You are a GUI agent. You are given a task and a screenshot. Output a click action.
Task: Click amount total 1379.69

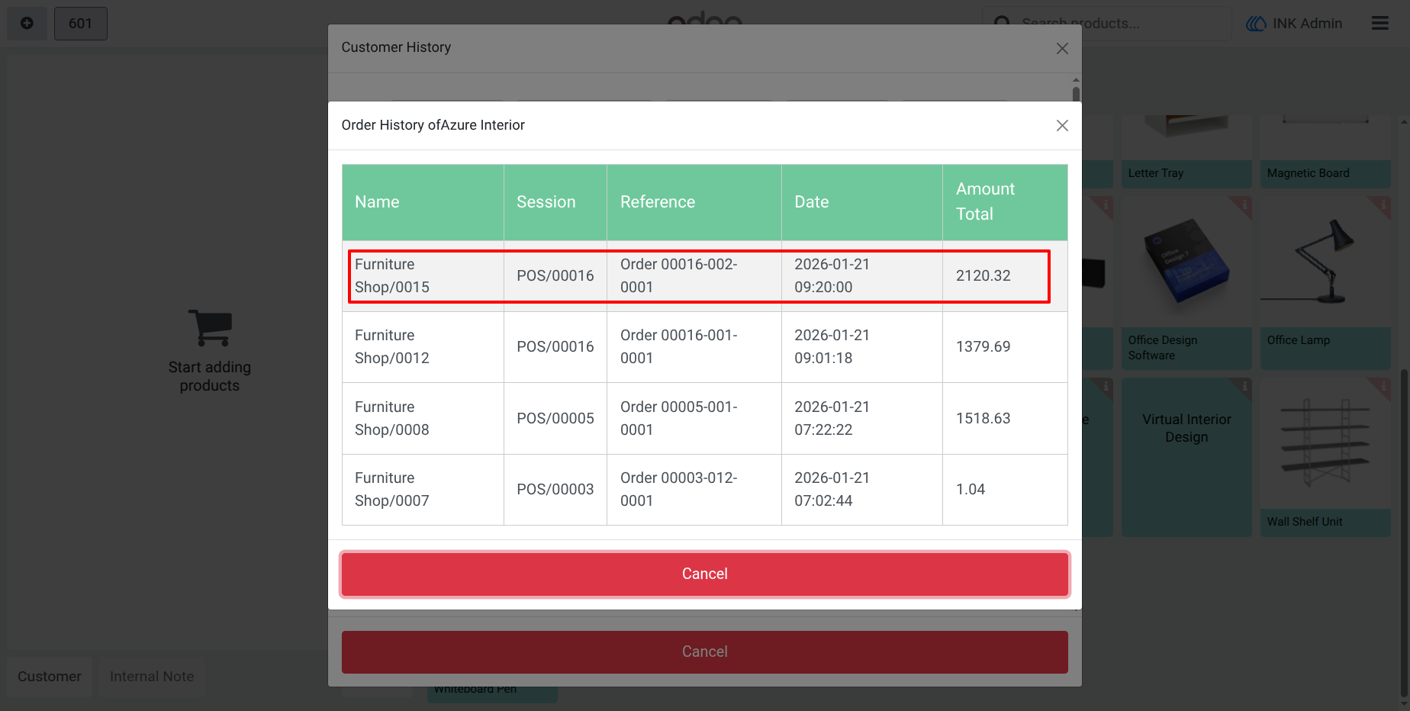click(983, 346)
